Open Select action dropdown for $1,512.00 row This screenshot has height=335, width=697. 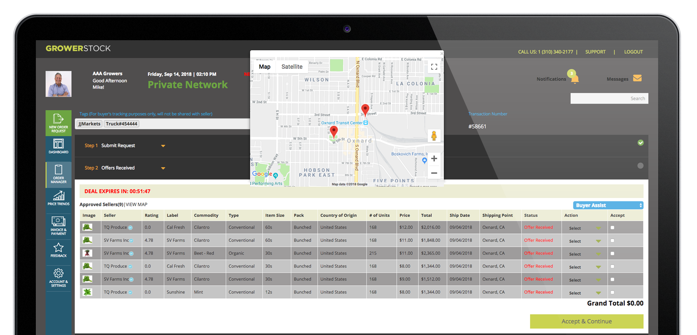[x=585, y=280]
